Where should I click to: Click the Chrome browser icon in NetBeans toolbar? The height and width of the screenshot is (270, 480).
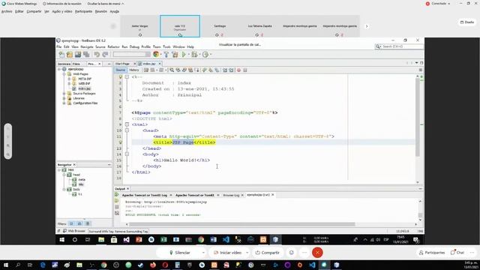point(156,54)
